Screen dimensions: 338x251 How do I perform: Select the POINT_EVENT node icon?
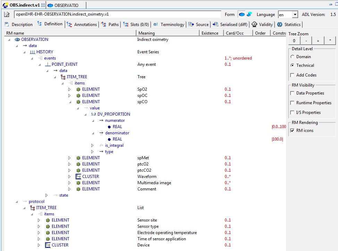48,64
